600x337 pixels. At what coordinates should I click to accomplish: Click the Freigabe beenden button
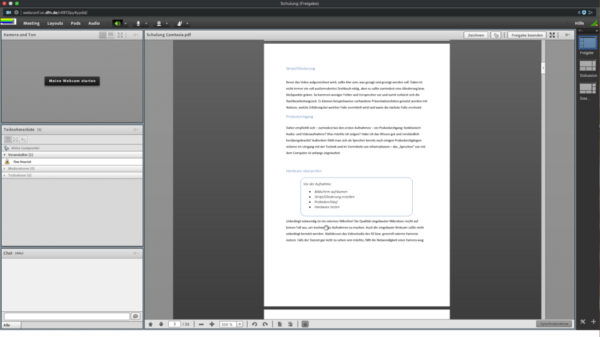pyautogui.click(x=527, y=35)
